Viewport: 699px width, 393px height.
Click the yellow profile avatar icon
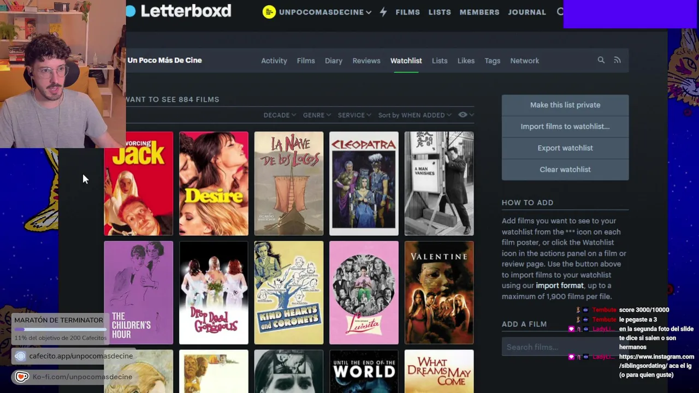(x=269, y=12)
